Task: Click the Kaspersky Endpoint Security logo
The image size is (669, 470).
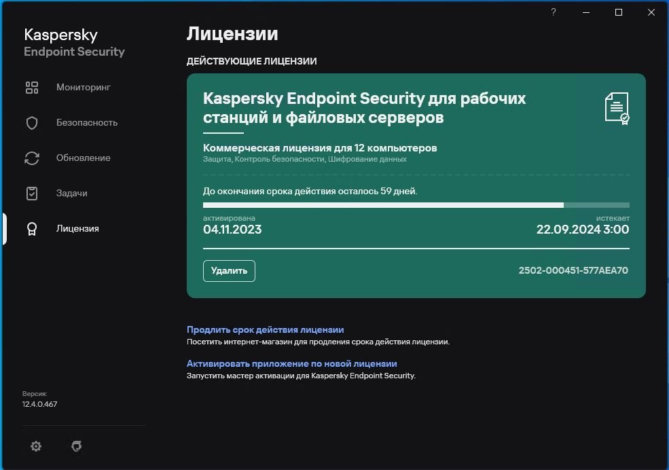Action: 74,43
